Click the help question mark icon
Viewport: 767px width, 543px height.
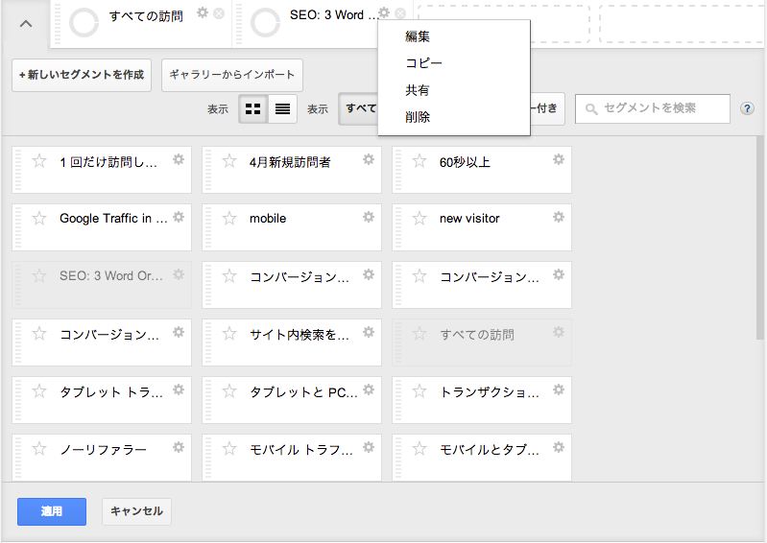point(748,109)
